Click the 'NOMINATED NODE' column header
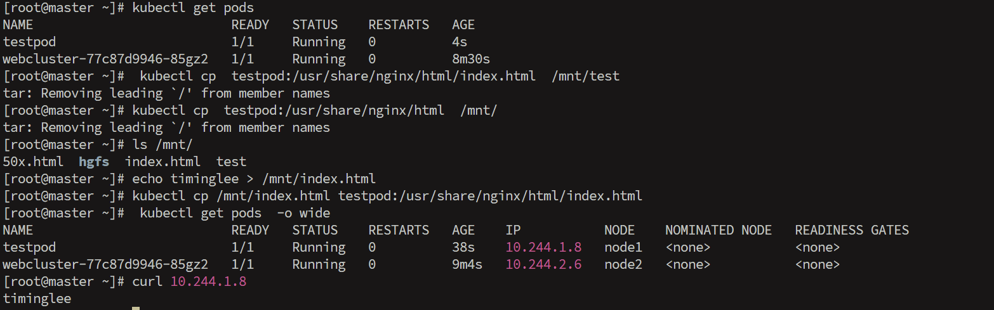 (719, 231)
